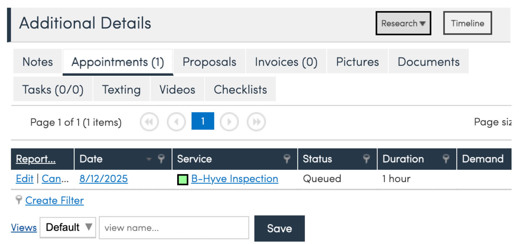Viewport: 519px width, 244px height.
Task: Open the Checklists tab
Action: click(x=240, y=89)
